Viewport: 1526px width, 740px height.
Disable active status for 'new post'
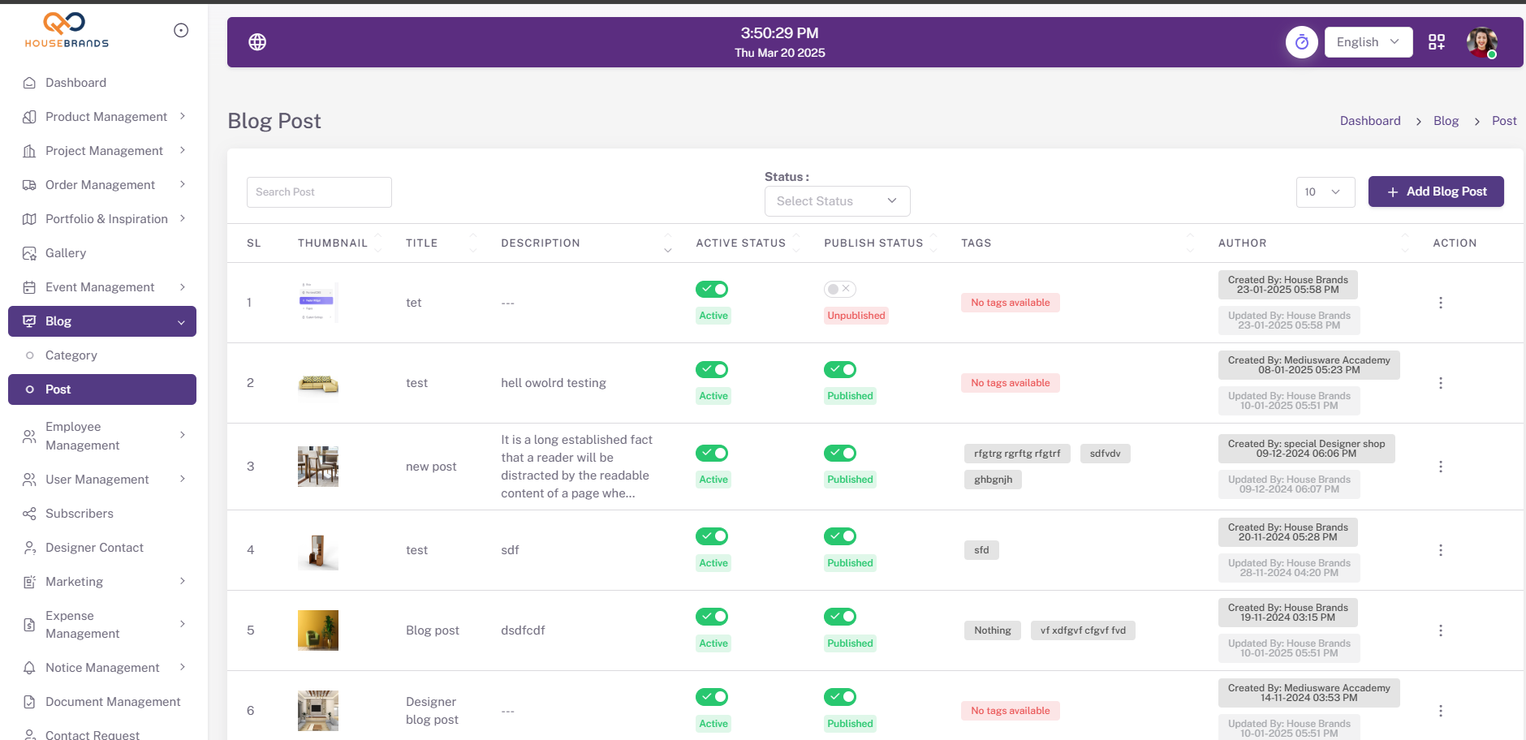pos(712,453)
